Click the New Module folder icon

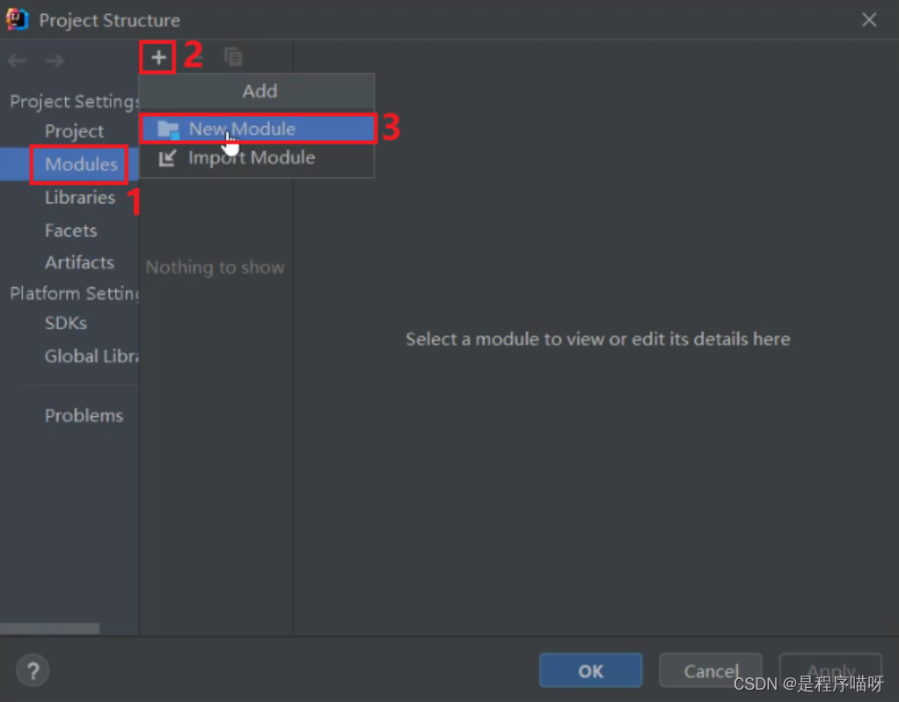point(169,129)
